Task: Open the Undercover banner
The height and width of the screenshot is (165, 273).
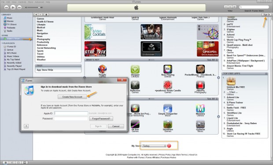Action: (151, 49)
